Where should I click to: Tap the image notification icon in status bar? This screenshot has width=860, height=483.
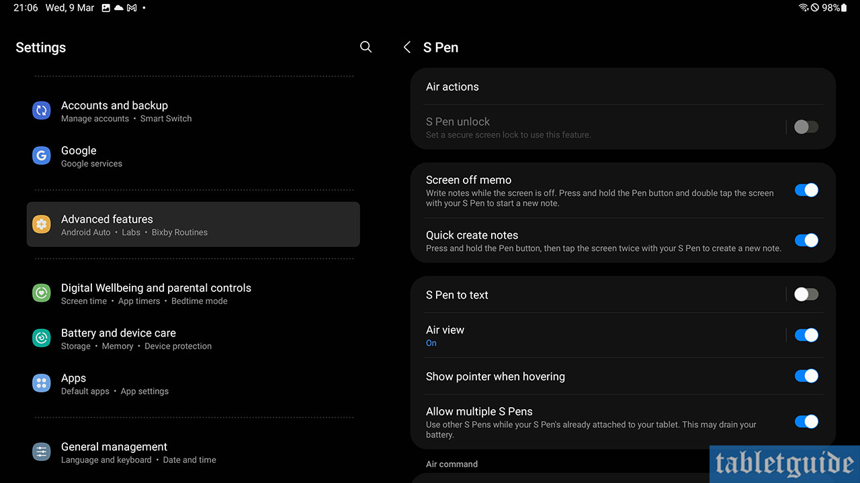(x=105, y=8)
